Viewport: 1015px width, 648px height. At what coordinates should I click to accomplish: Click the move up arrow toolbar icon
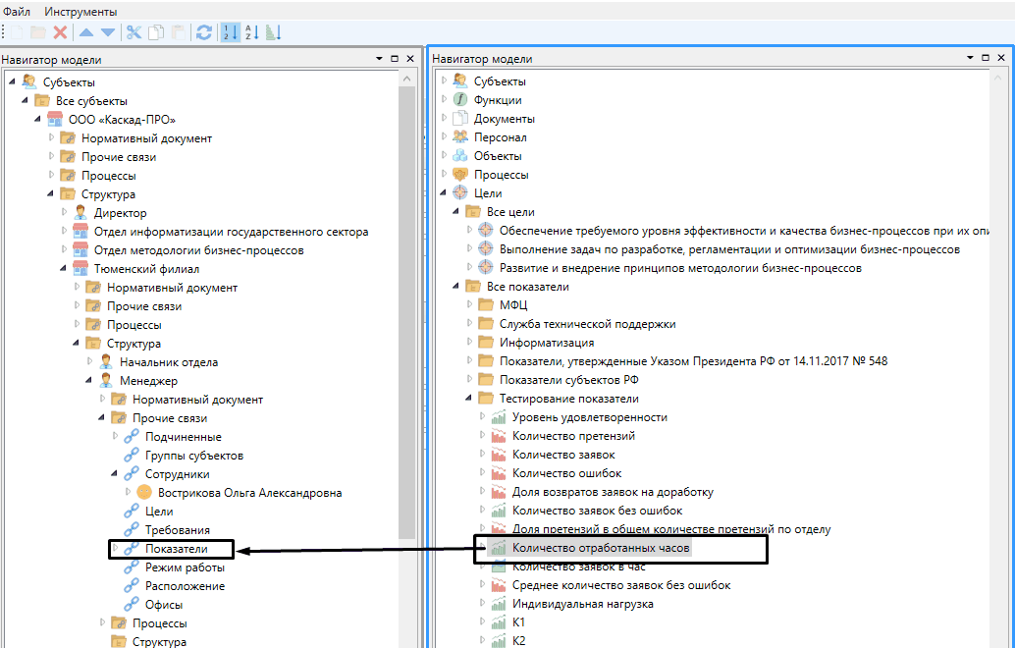pos(86,32)
